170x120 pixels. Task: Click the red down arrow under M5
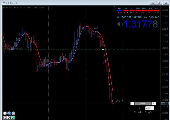[x=149, y=13]
